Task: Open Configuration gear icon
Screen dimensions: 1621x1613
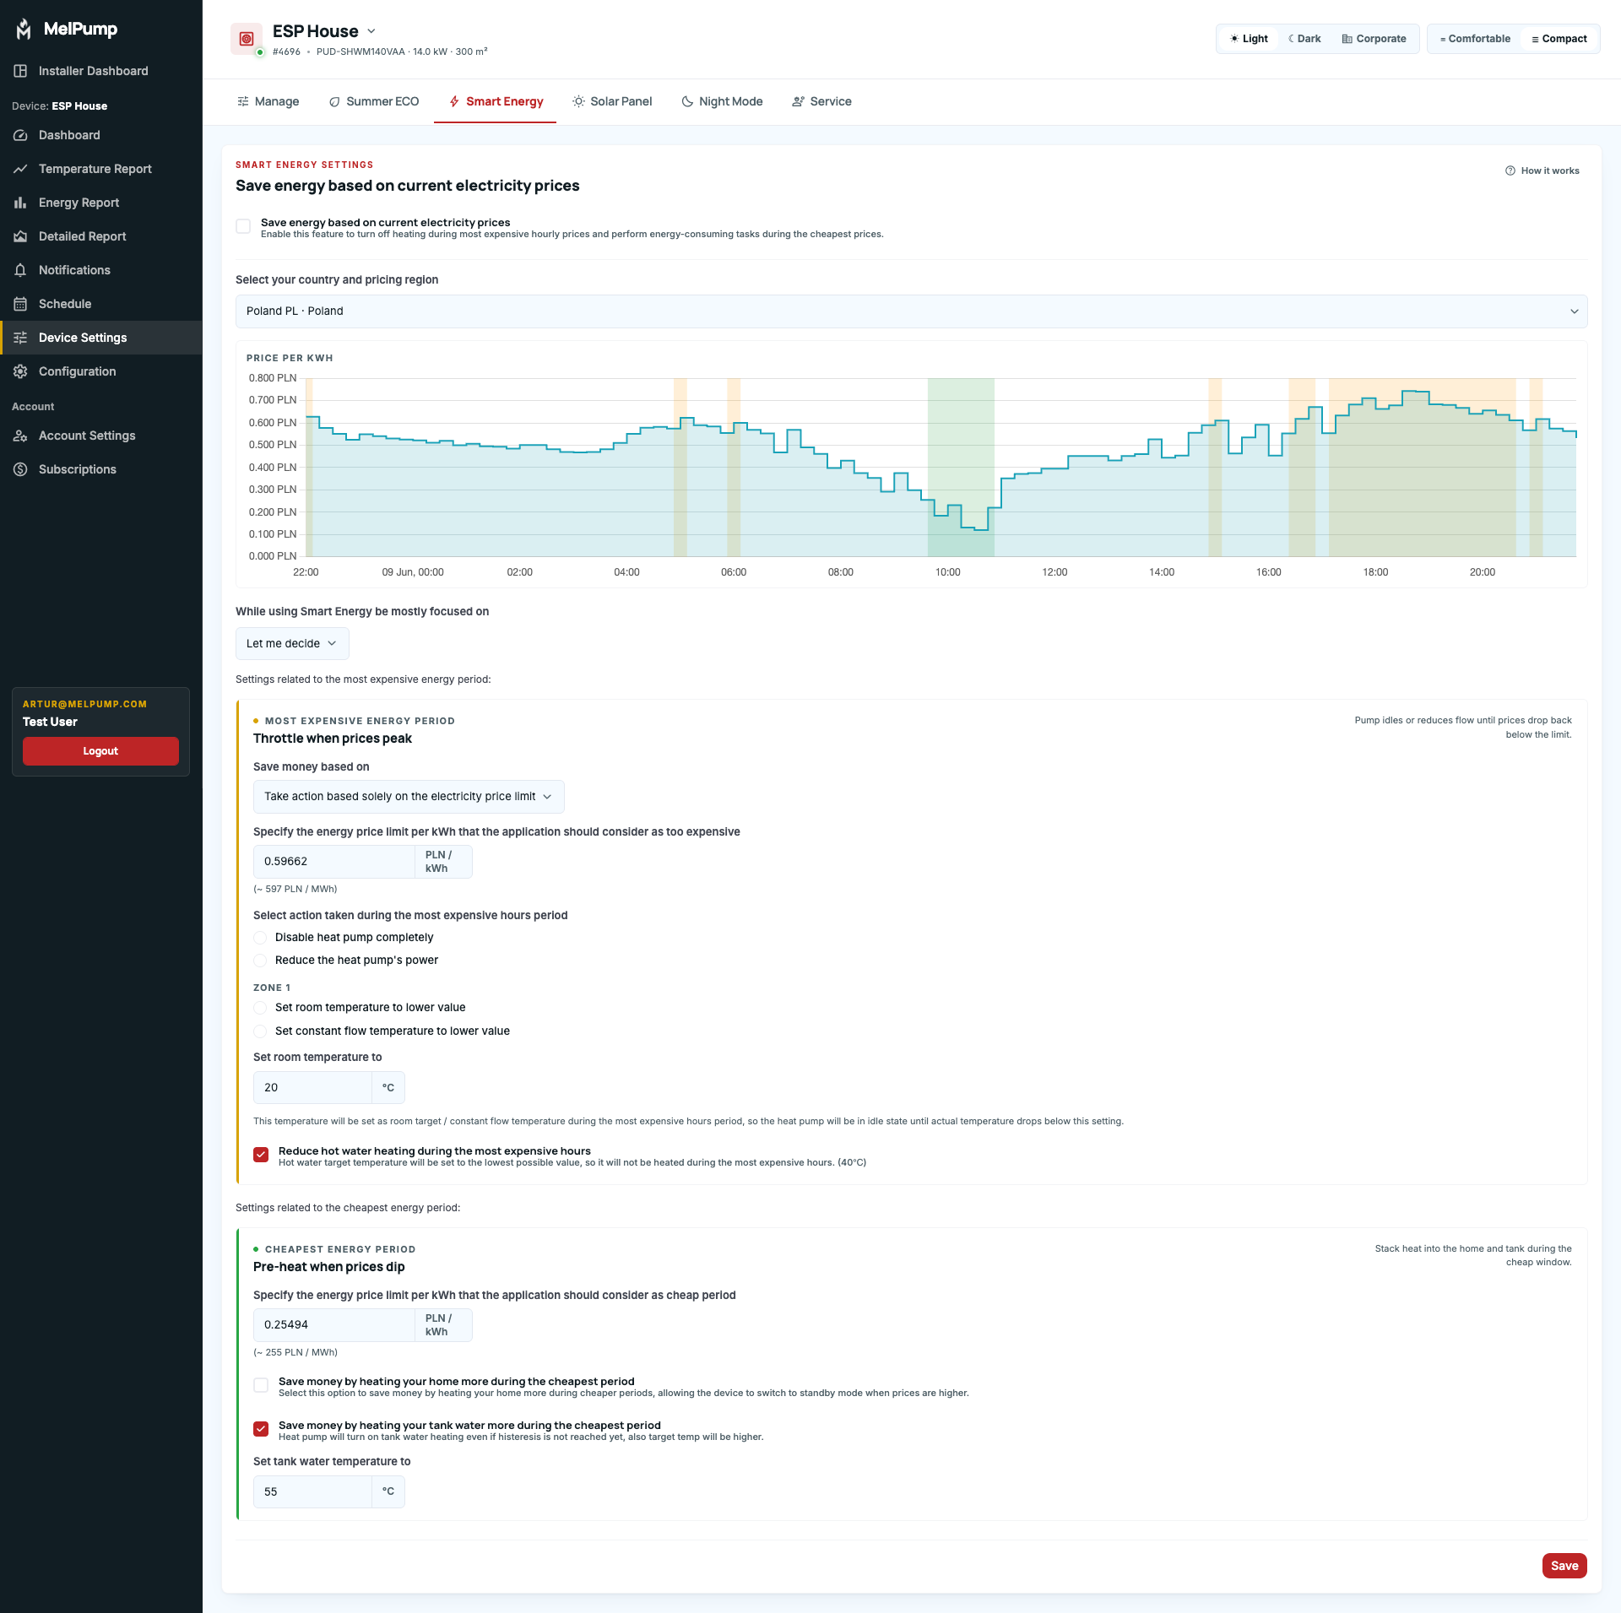Action: 20,371
